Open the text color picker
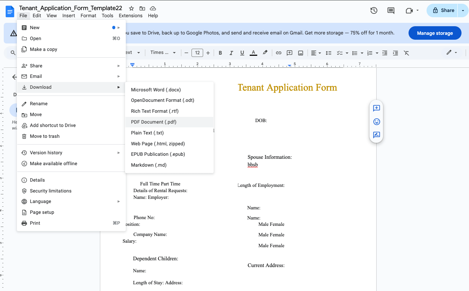469x291 pixels. 253,53
